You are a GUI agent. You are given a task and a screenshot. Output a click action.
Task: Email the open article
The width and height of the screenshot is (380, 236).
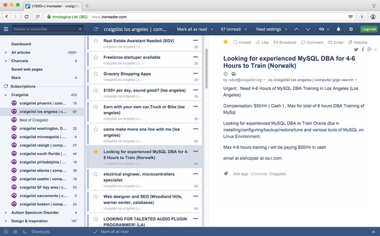point(336,42)
